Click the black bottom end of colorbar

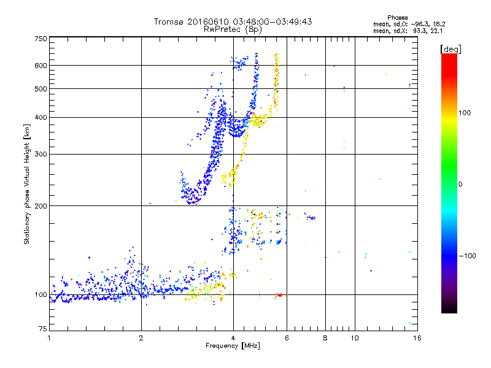449,309
